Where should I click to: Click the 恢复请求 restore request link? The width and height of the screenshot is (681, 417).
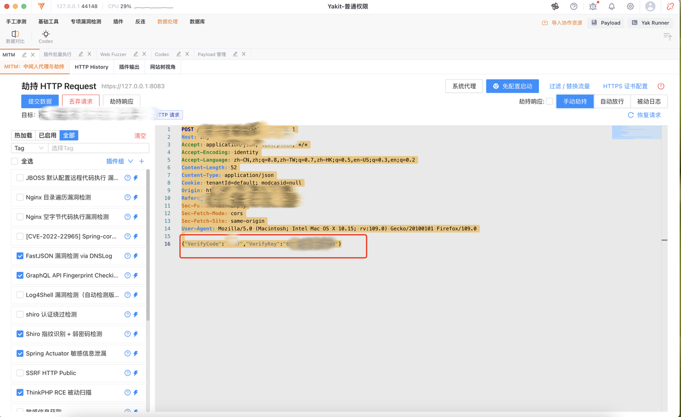(644, 115)
